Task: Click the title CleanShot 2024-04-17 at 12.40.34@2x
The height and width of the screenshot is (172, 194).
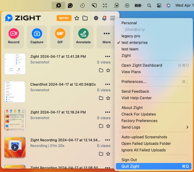Action: [63, 84]
